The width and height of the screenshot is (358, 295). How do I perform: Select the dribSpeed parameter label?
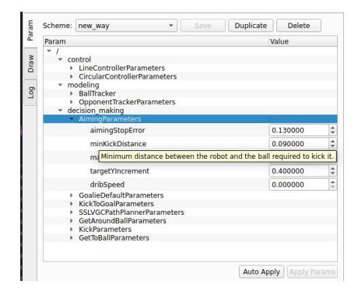(107, 184)
